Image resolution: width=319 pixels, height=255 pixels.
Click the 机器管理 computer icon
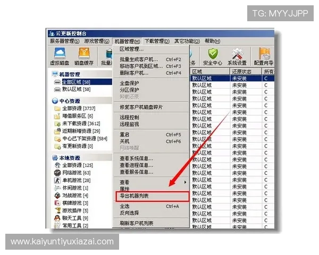(x=55, y=74)
